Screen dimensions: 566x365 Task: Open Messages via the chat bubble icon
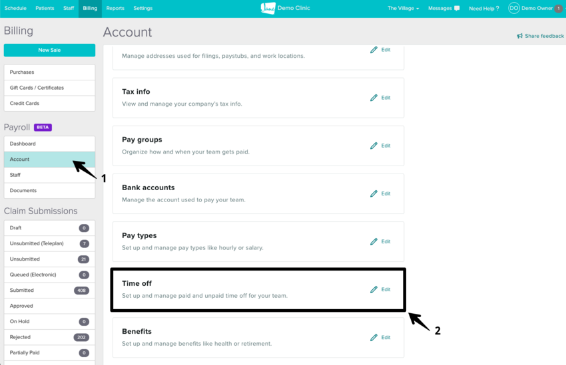coord(457,9)
